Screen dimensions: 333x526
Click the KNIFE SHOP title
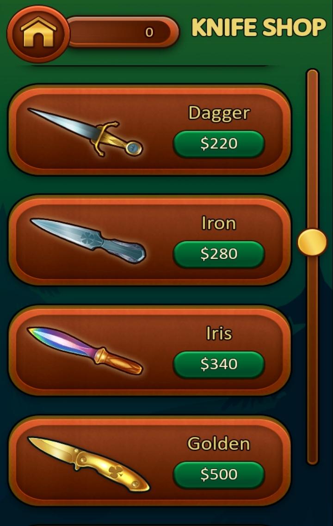(x=259, y=28)
